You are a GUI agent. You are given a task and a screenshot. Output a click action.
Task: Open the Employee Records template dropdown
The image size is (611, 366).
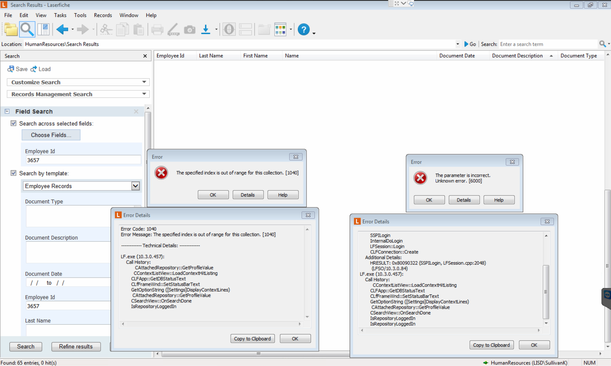(x=136, y=186)
